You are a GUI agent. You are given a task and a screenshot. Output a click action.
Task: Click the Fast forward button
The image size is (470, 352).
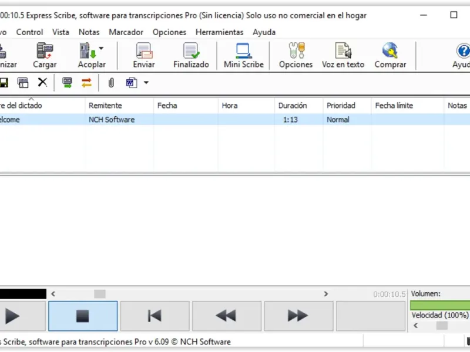point(298,316)
